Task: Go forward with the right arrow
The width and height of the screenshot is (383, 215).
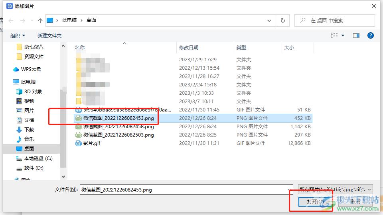Action: [x=22, y=21]
